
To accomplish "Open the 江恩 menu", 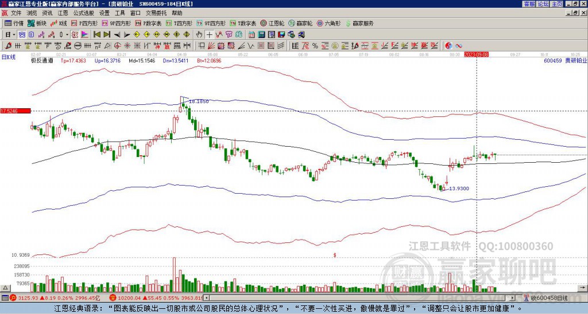I will tap(63, 13).
